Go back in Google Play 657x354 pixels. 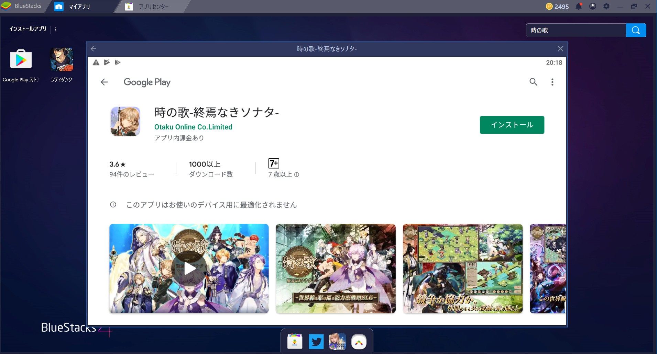(104, 82)
